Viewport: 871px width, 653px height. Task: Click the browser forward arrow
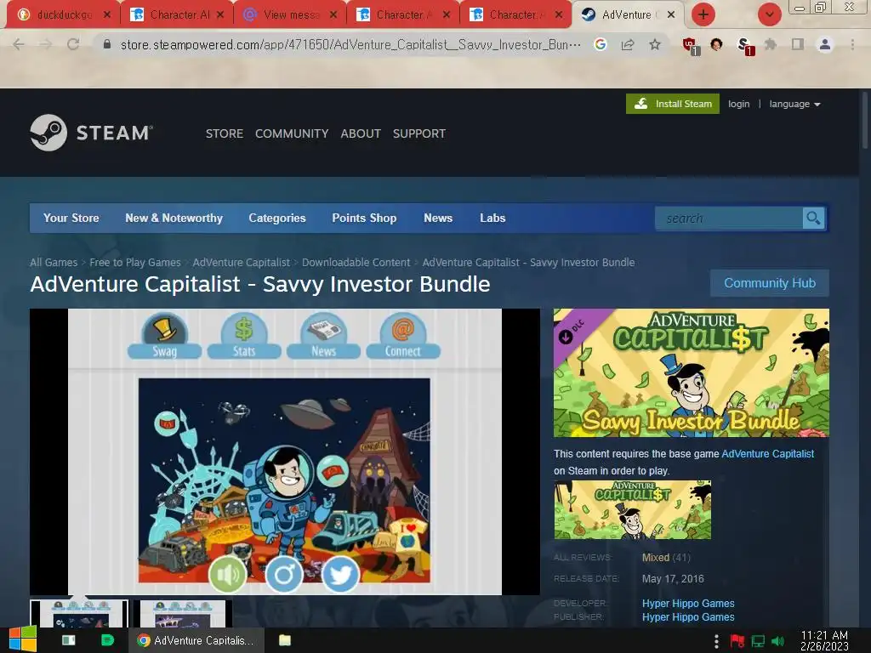point(46,44)
